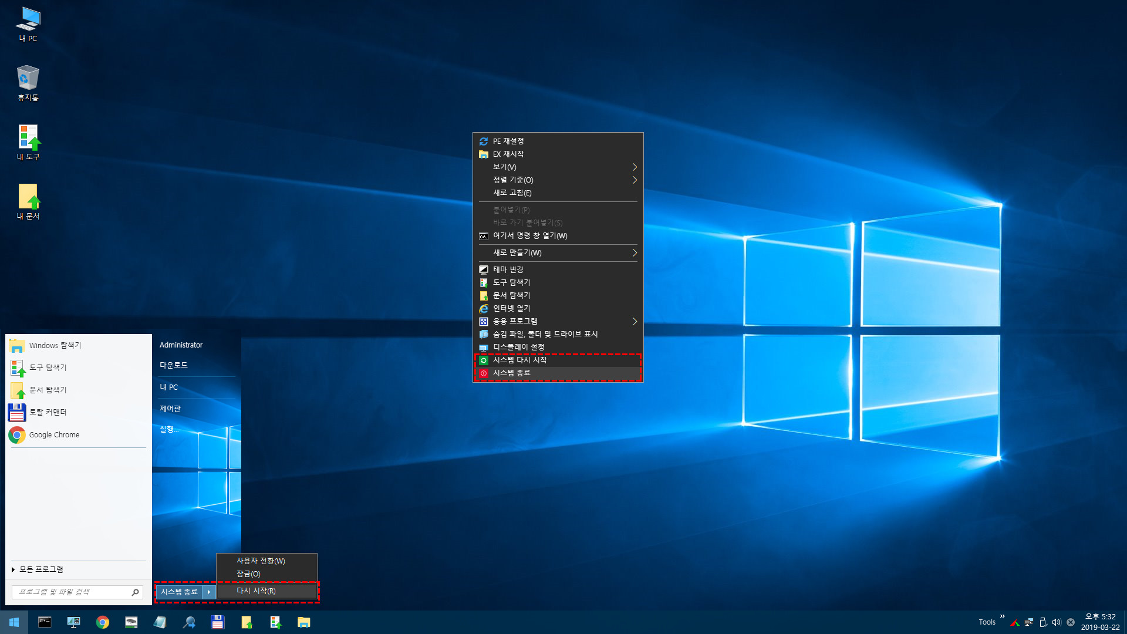The image size is (1127, 634).
Task: Choose 새로 고침(E) in context menu
Action: pyautogui.click(x=558, y=193)
